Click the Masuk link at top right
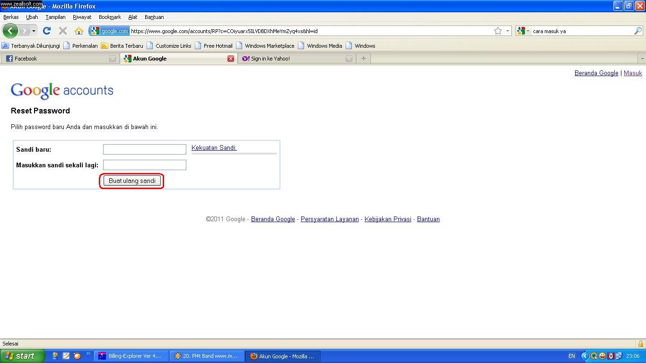The height and width of the screenshot is (363, 646). click(x=633, y=73)
